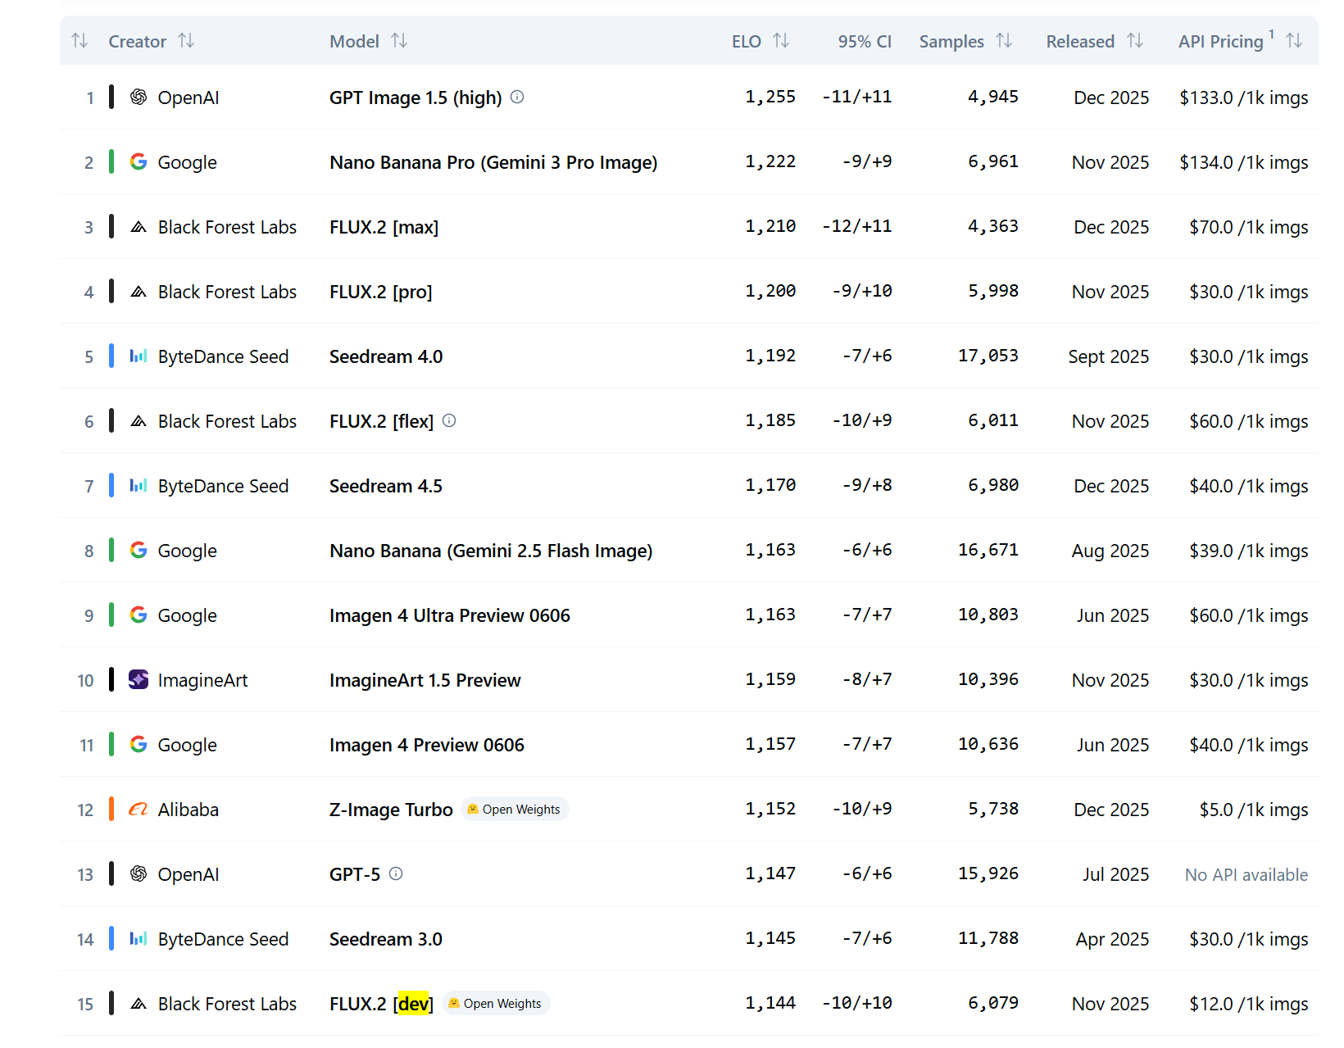The height and width of the screenshot is (1048, 1344).
Task: Click samples value 16,671
Action: (x=988, y=550)
